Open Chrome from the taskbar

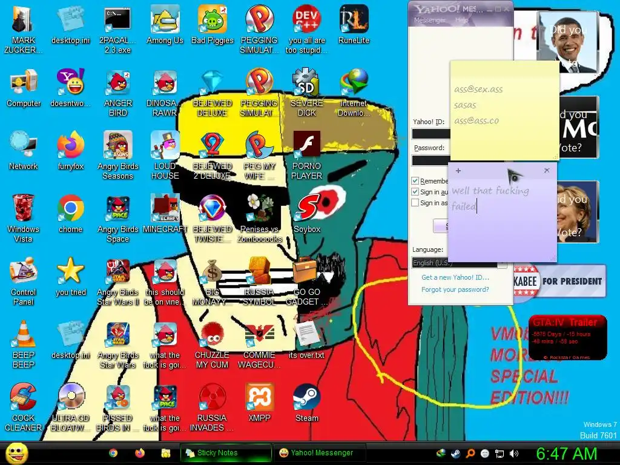coord(113,453)
